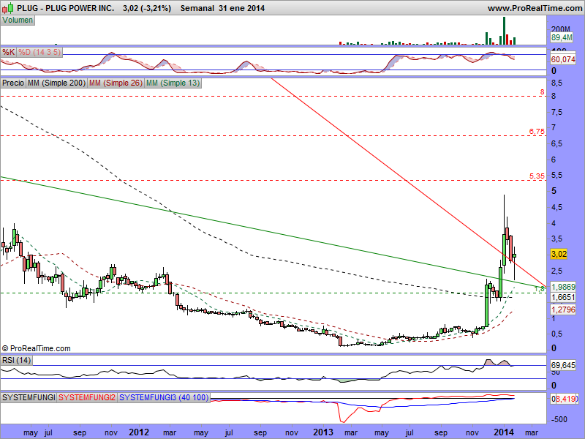Screen dimensions: 585x439
Task: Select the 89,4M volume value
Action: (x=562, y=37)
